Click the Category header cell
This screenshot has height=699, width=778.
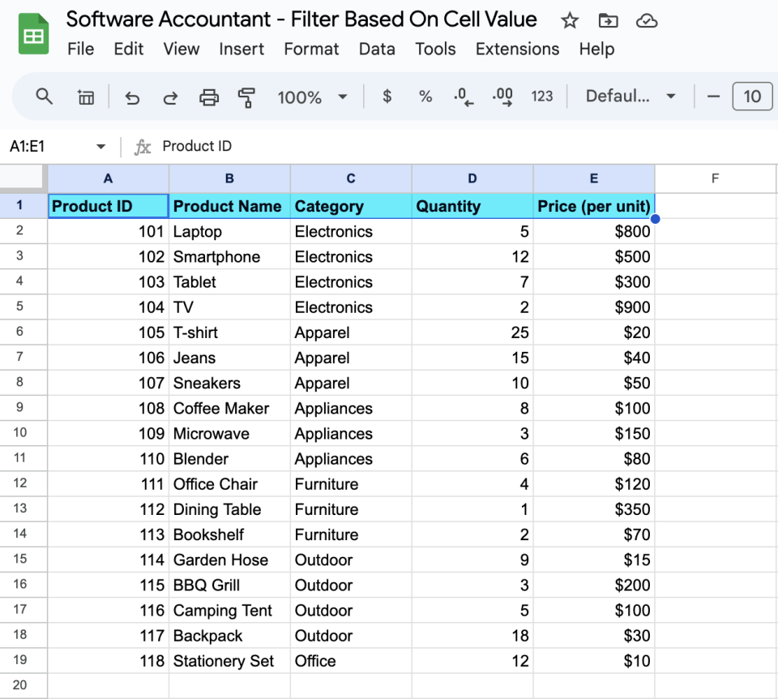351,206
